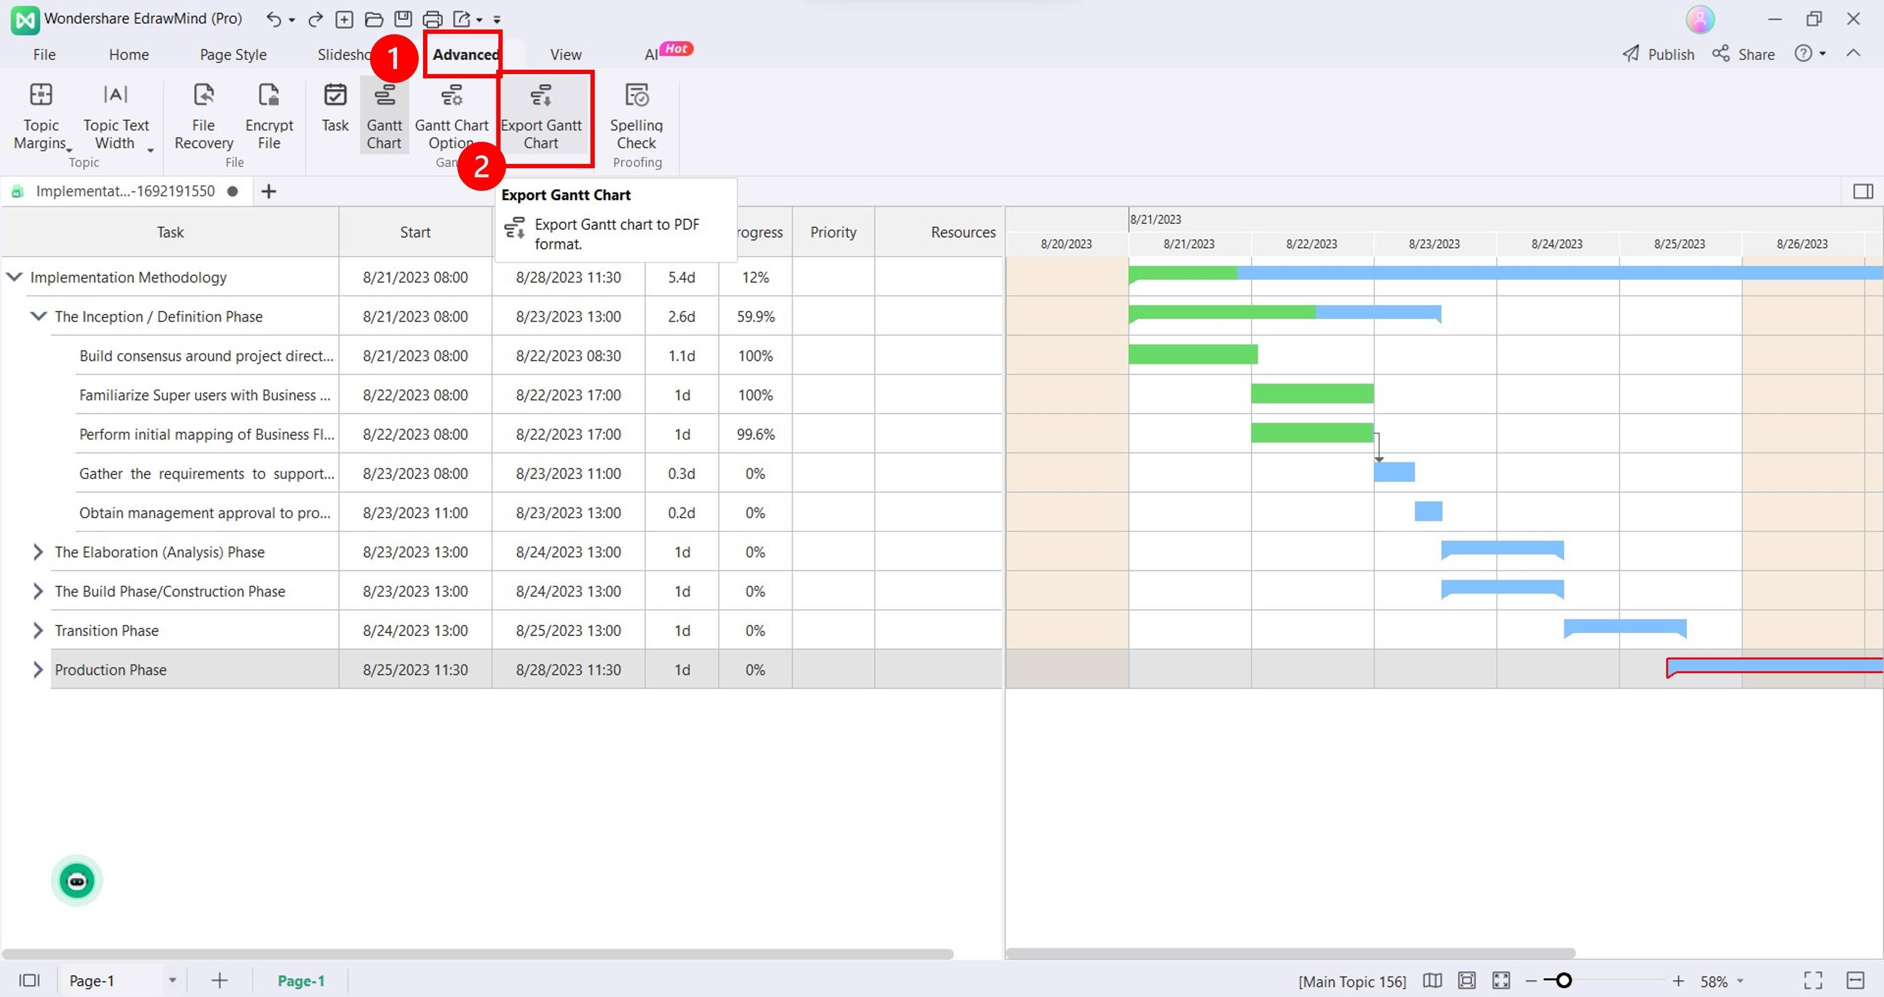The height and width of the screenshot is (997, 1884).
Task: Click the AI assistant robot icon
Action: [77, 881]
